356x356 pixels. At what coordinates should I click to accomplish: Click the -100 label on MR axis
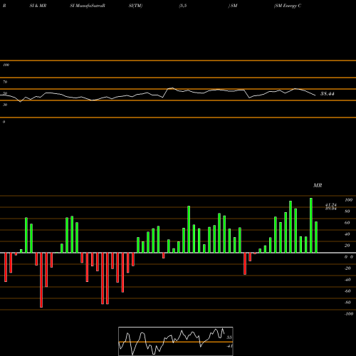point(348,314)
